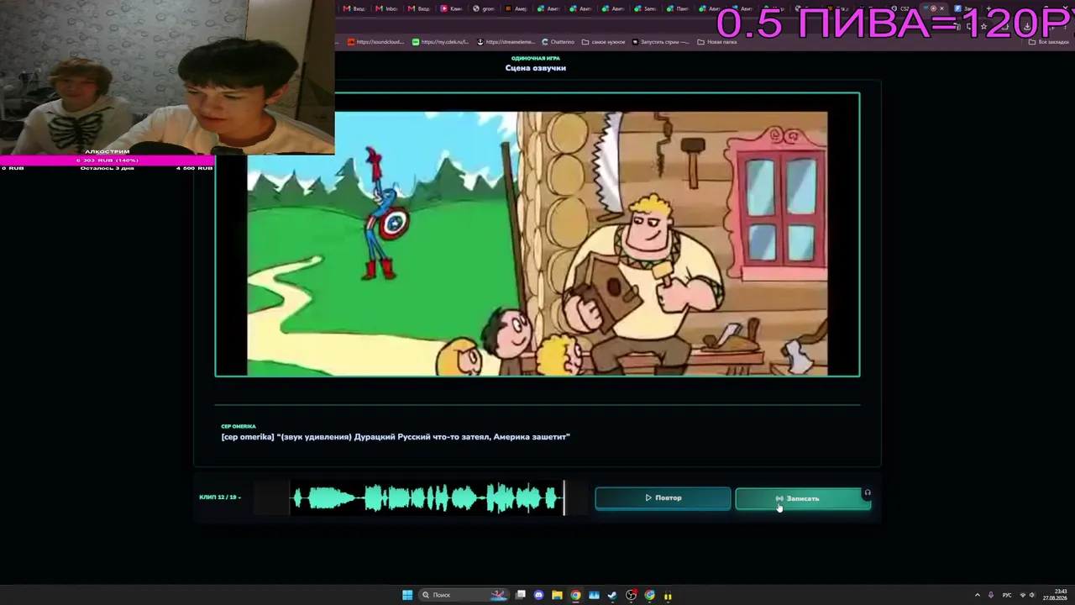Show hidden system tray icons
The width and height of the screenshot is (1075, 605).
pos(977,595)
